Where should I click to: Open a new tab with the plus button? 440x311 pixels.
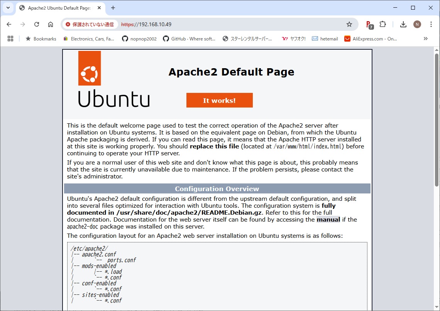[113, 8]
